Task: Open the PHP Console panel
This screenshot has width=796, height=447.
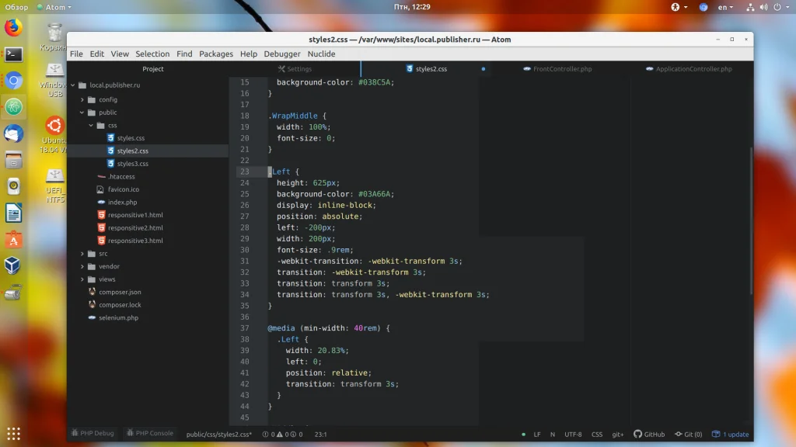Action: (x=150, y=433)
